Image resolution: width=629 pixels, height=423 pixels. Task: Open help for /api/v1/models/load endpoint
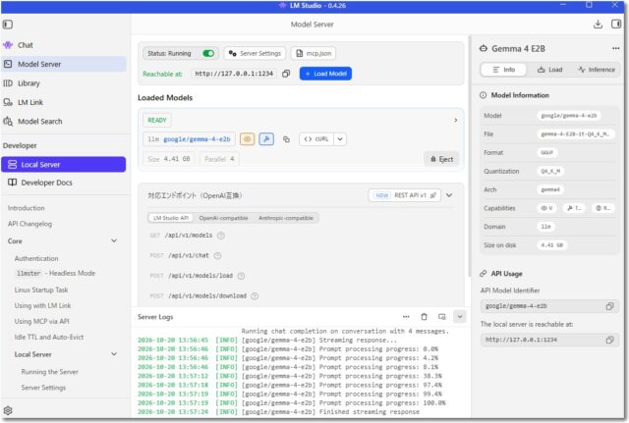point(241,276)
